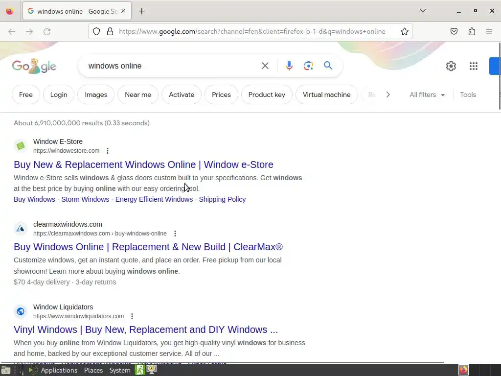The height and width of the screenshot is (376, 501).
Task: Open the System menu in taskbar
Action: point(120,370)
